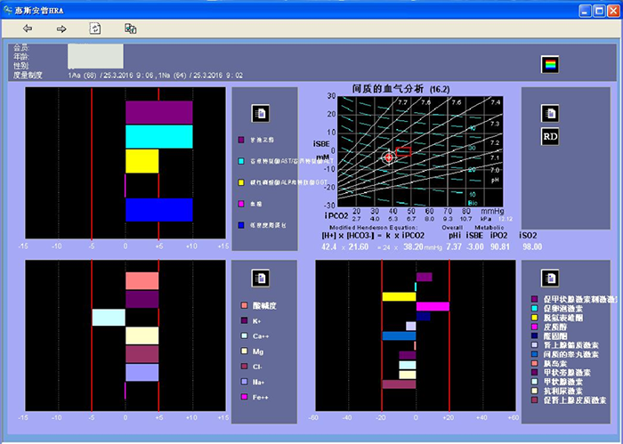Click the 促甲状腺激素 legend swatch

(x=534, y=299)
